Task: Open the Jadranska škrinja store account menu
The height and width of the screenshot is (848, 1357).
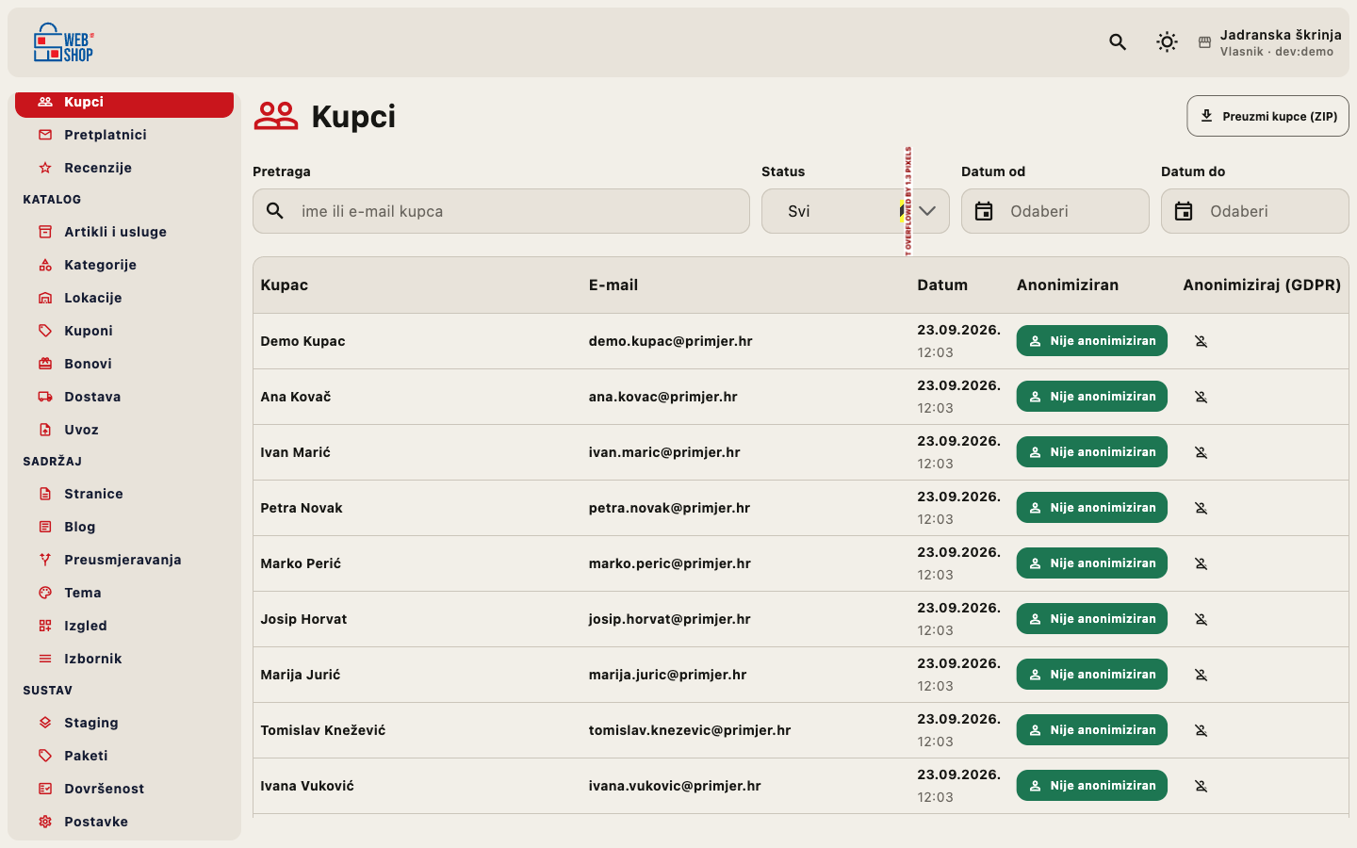Action: point(1269,42)
